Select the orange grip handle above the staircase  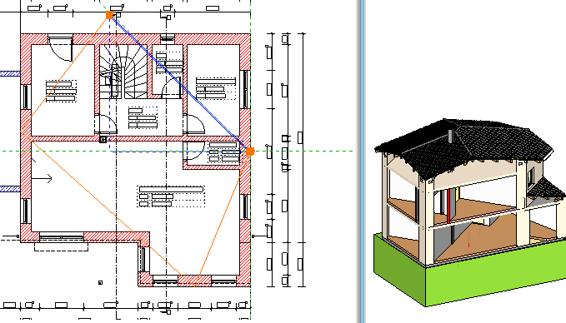[109, 15]
